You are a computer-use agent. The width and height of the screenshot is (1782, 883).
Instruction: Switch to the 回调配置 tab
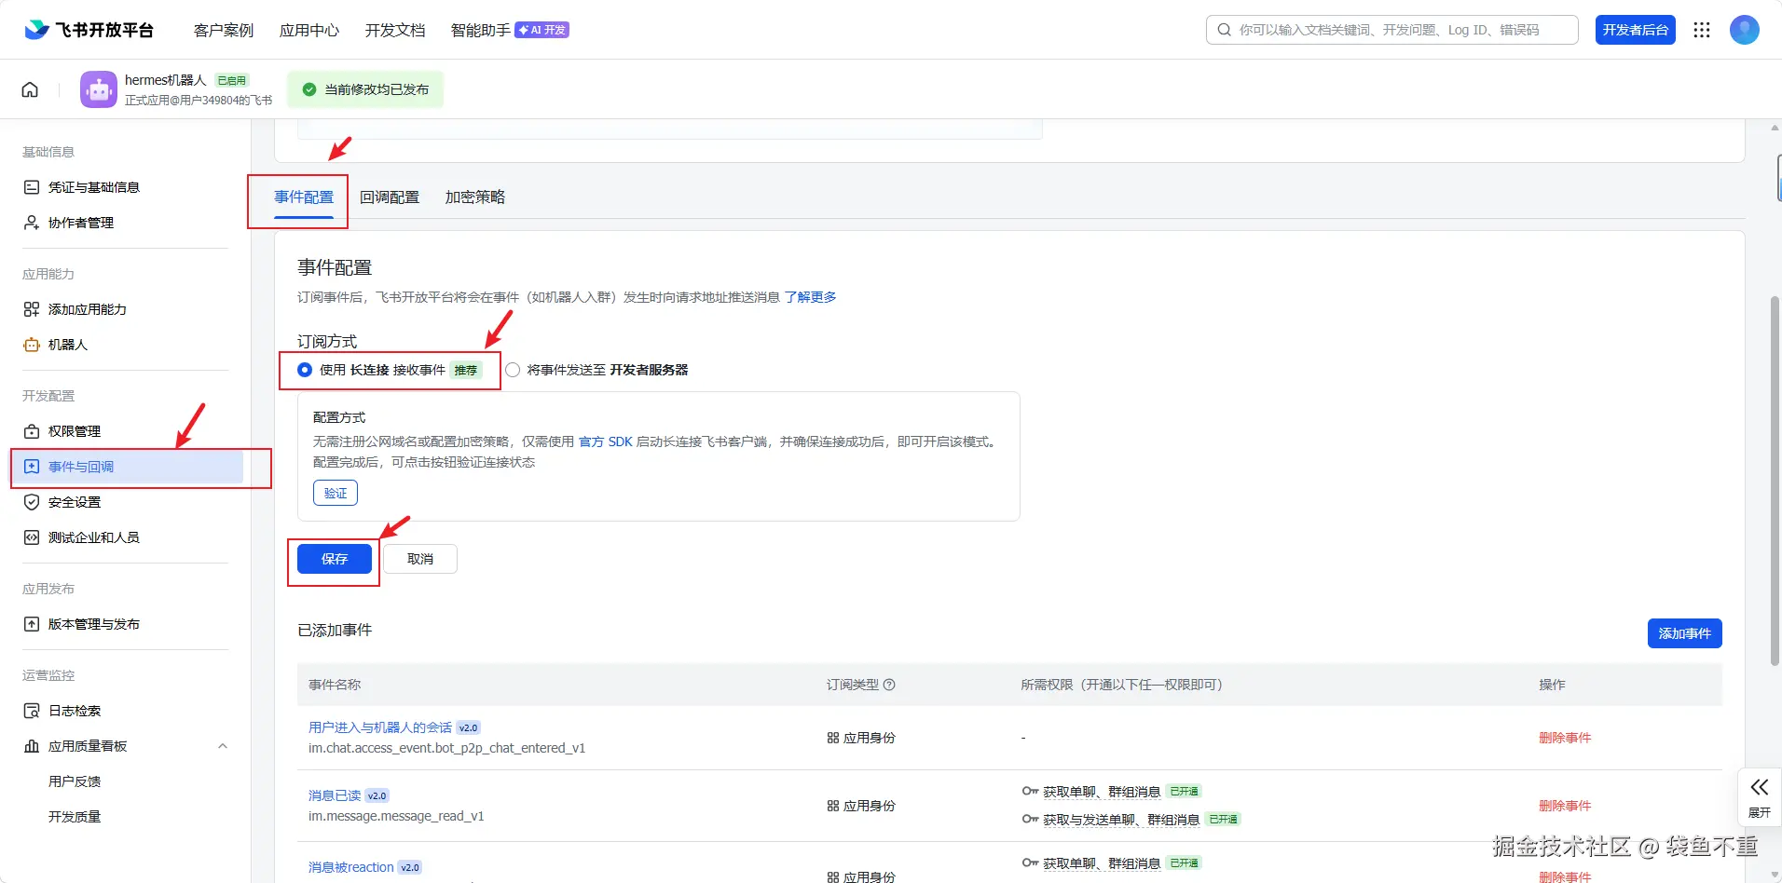pos(390,197)
